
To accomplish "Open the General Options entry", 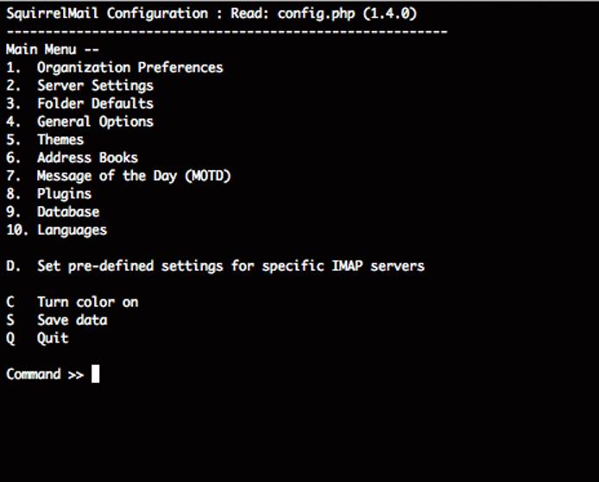I will 95,122.
